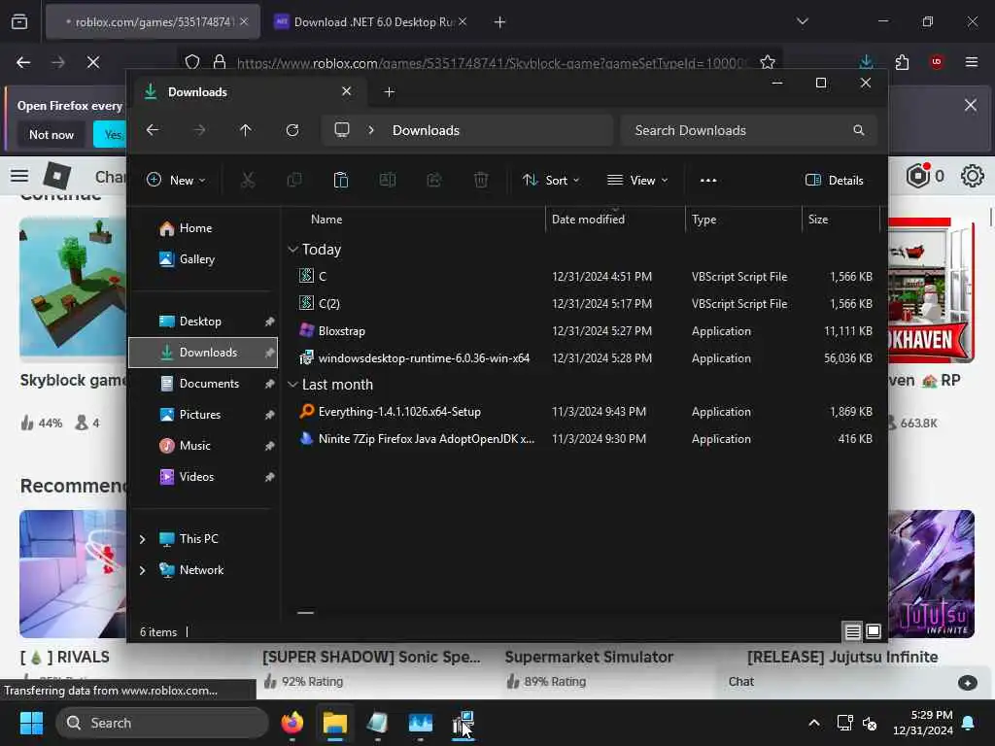Open Roblox Robux icon

(x=917, y=176)
